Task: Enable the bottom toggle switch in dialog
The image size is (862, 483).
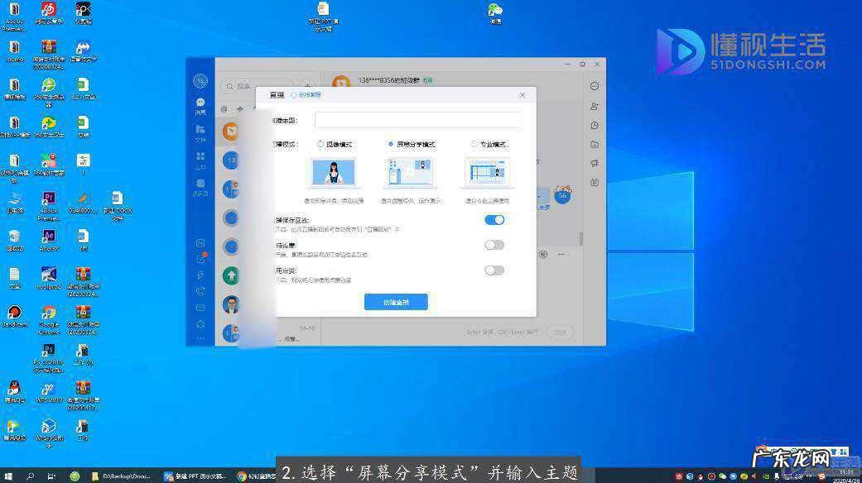Action: tap(494, 270)
